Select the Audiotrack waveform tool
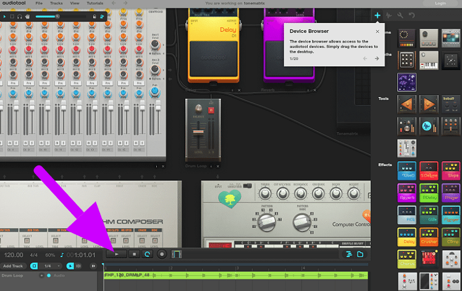Viewport: 462px width, 291px height. click(x=429, y=127)
